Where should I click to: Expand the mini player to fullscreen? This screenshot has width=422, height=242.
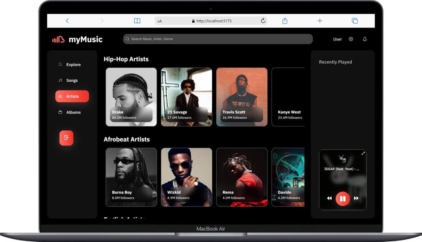point(363,153)
